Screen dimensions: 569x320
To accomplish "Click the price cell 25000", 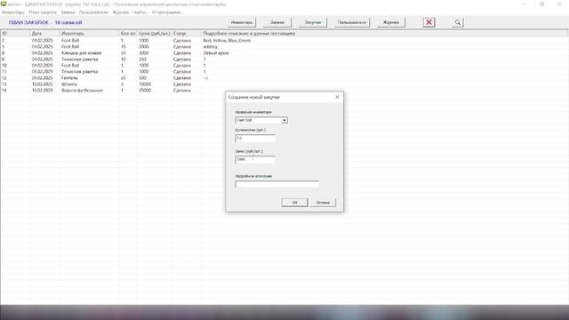I will [145, 91].
